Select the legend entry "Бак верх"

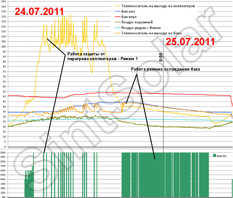pyautogui.click(x=129, y=17)
